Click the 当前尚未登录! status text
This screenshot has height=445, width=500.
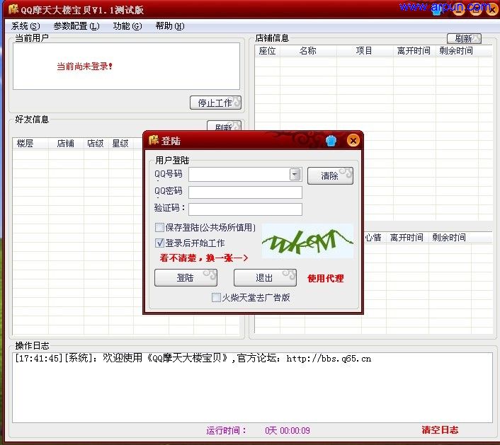[x=85, y=67]
